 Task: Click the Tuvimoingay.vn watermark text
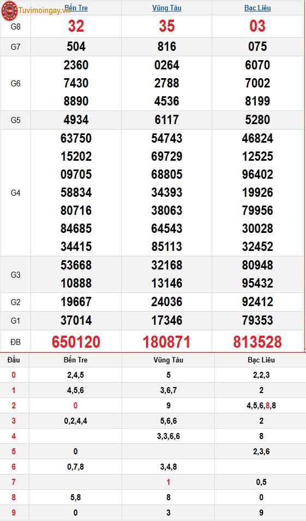tap(44, 10)
